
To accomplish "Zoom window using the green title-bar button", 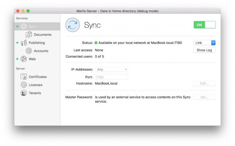I will click(28, 11).
